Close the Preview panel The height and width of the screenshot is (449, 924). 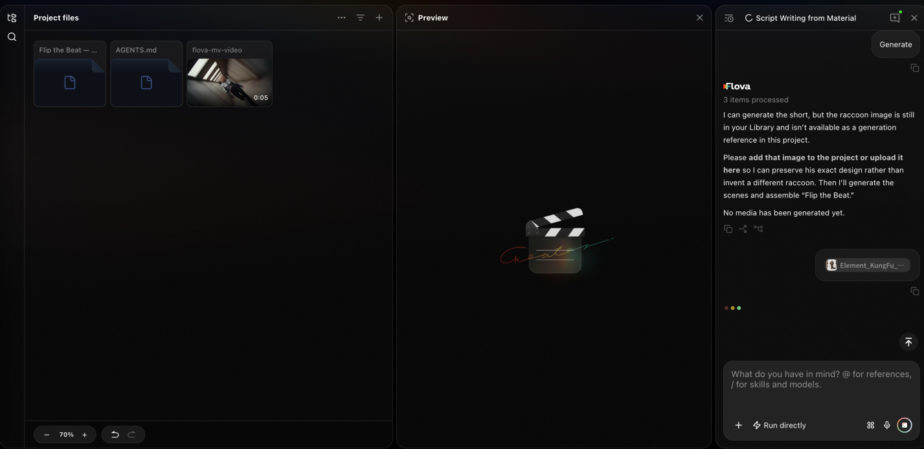pos(699,17)
